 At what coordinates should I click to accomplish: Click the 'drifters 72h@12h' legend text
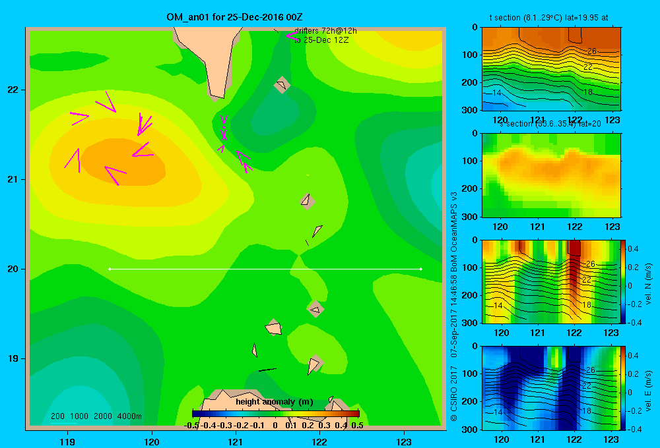coord(325,31)
